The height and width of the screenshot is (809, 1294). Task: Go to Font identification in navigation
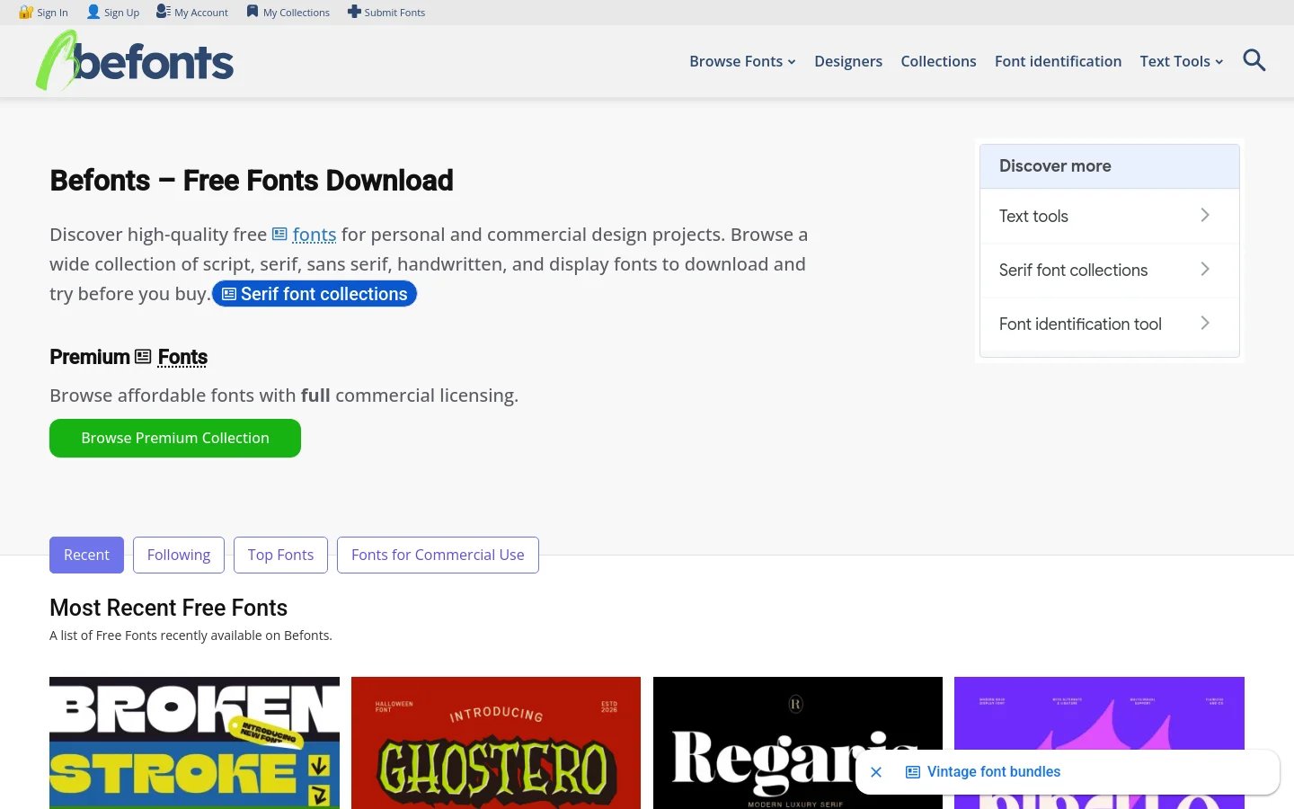tap(1058, 61)
